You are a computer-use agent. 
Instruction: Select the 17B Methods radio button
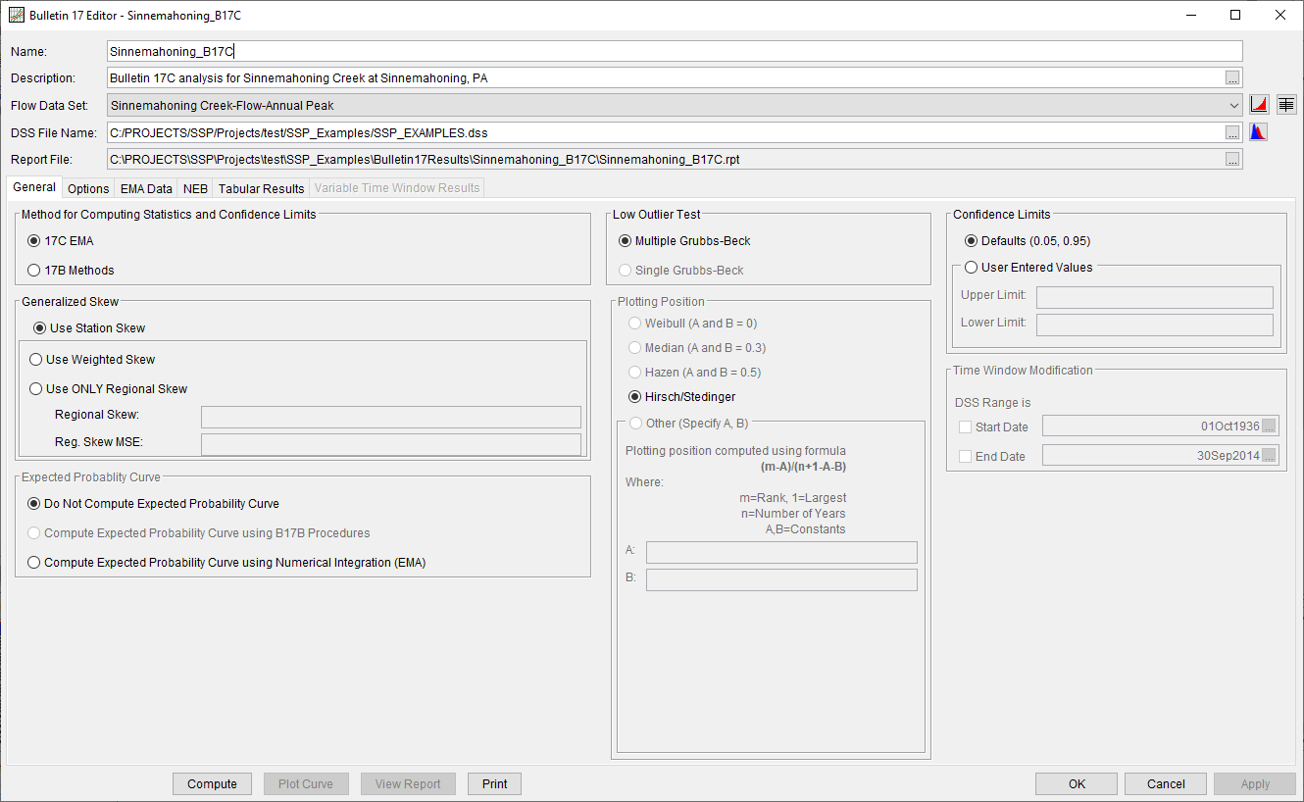(35, 271)
